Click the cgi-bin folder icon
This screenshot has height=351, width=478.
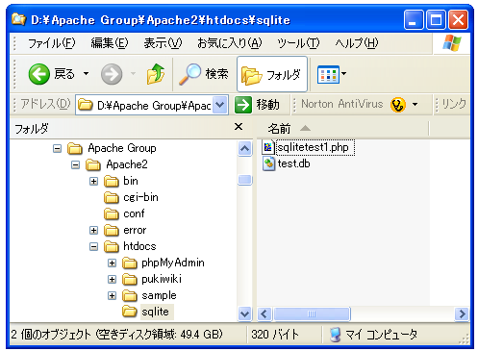pos(112,197)
